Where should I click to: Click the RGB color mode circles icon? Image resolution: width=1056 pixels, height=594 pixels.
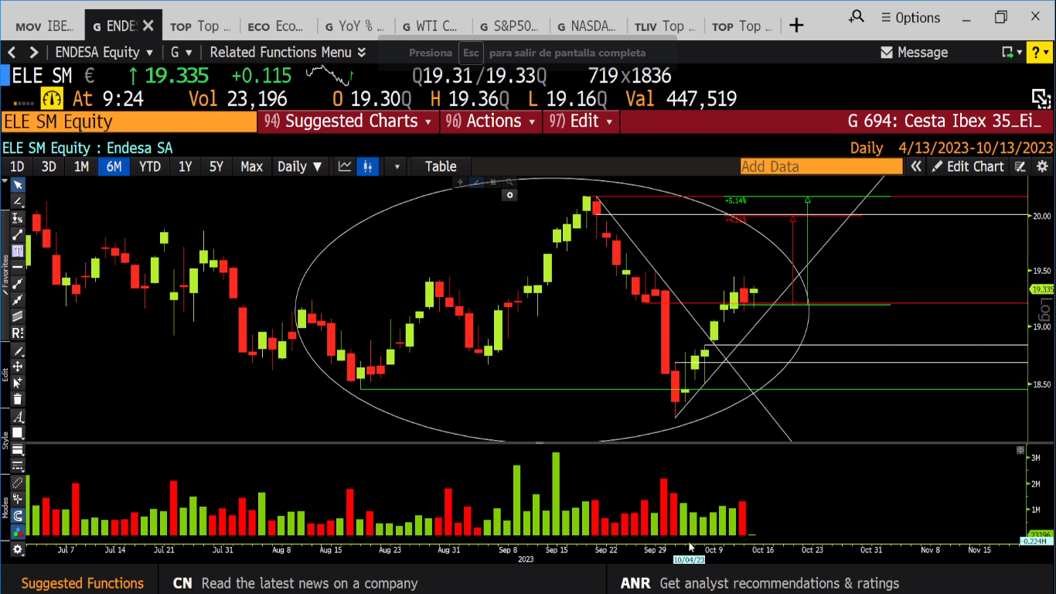(17, 532)
